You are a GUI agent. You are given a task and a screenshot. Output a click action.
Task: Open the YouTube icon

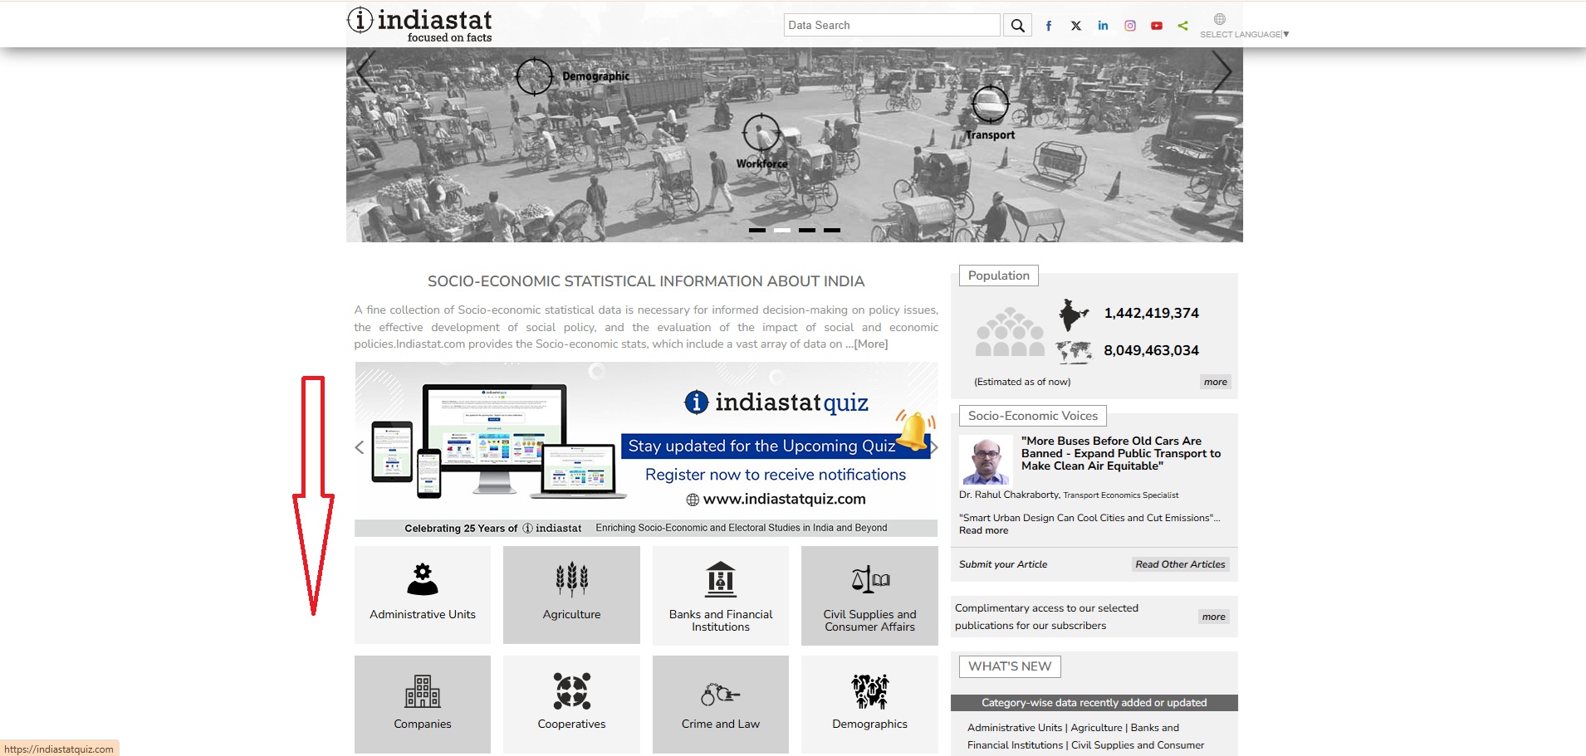point(1157,26)
